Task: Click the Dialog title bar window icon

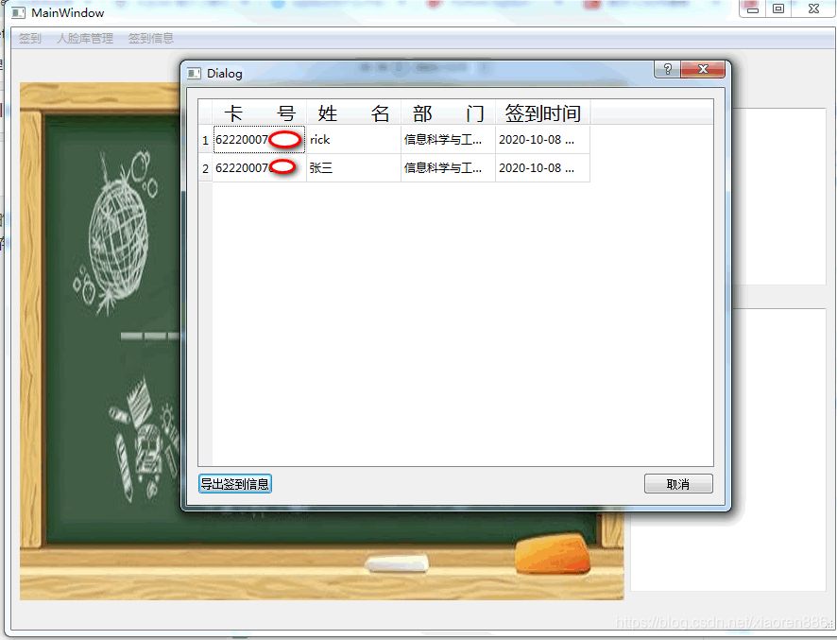Action: (x=195, y=73)
